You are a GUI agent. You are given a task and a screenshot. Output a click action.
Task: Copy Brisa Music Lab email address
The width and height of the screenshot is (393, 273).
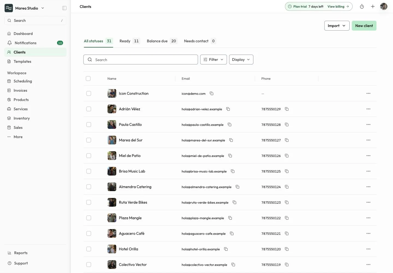tap(233, 171)
